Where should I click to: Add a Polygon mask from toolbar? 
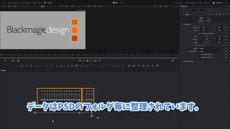(102, 66)
